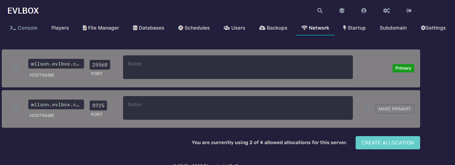
Task: Delete allocation with port 8725
Action: [x=367, y=109]
